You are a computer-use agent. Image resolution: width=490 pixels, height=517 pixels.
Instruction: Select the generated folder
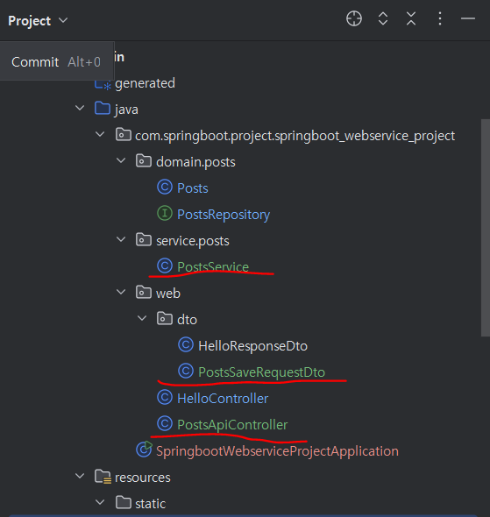pyautogui.click(x=145, y=83)
